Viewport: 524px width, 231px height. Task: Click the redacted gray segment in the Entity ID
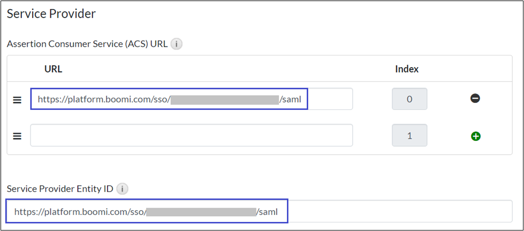tap(201, 212)
